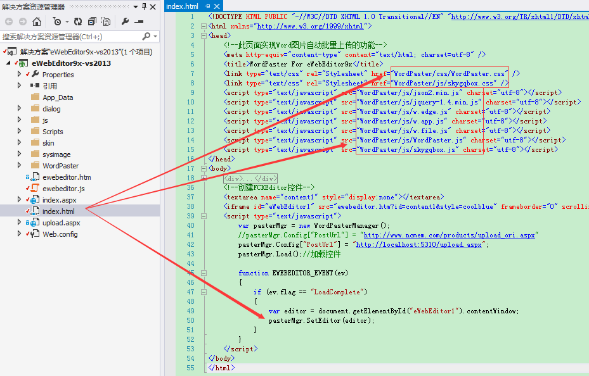Image resolution: width=589 pixels, height=376 pixels.
Task: Click the Show All Files icon
Action: tap(107, 22)
